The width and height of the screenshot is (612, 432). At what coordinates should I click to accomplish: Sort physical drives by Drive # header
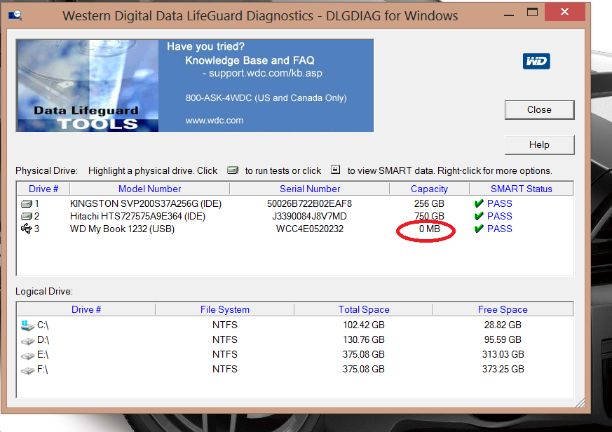tap(43, 189)
